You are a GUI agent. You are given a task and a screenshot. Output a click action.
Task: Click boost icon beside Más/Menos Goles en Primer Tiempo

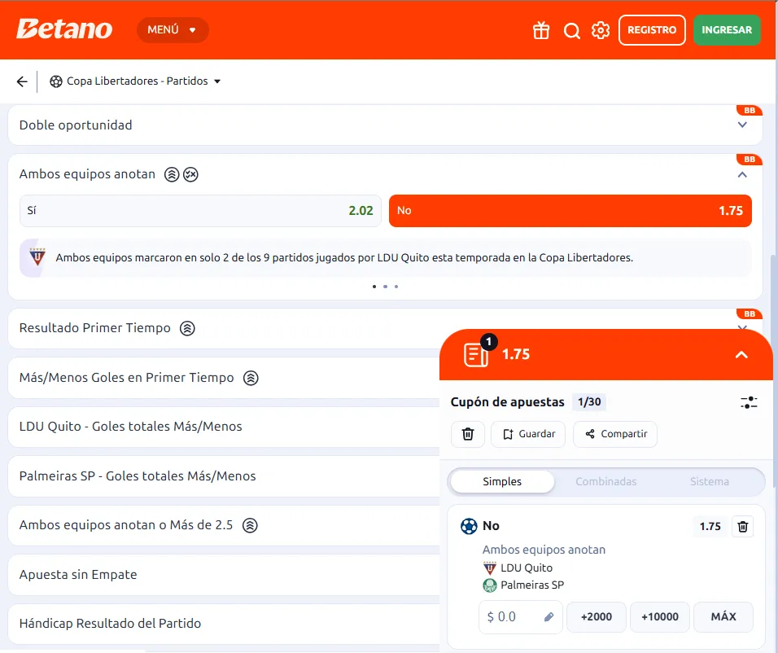[251, 378]
